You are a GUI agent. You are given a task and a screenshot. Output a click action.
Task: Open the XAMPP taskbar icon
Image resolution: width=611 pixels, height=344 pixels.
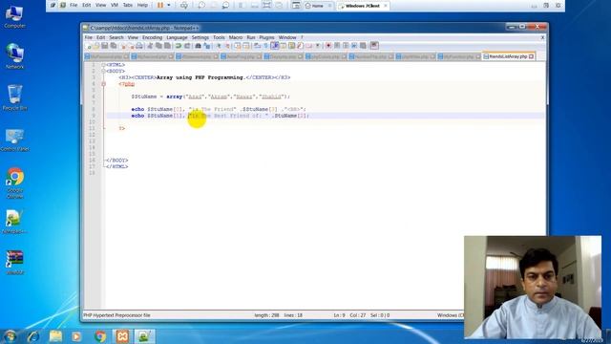click(x=122, y=336)
